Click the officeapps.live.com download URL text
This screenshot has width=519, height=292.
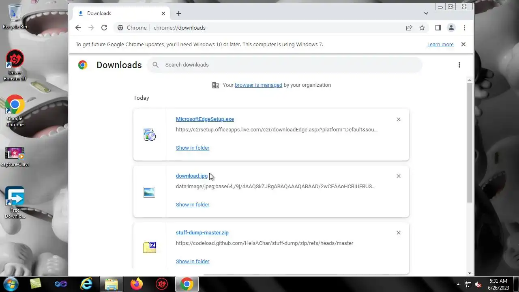coord(277,130)
